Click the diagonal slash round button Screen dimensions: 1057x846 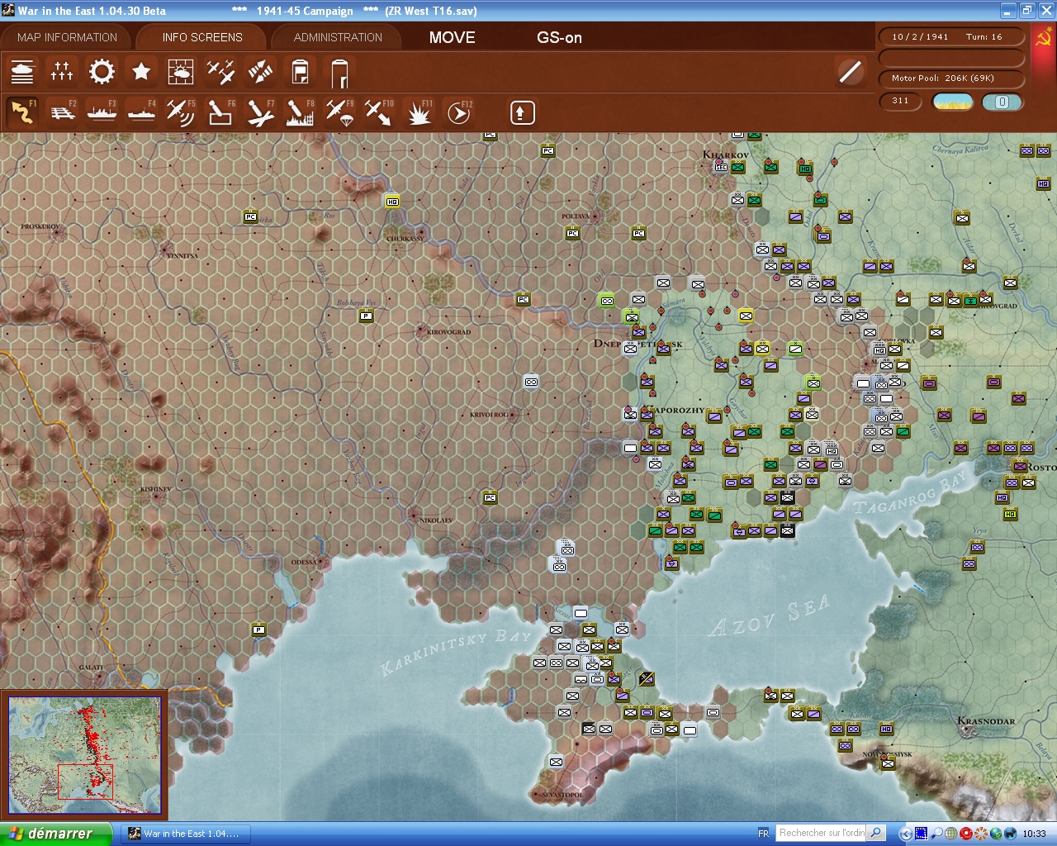(x=850, y=72)
